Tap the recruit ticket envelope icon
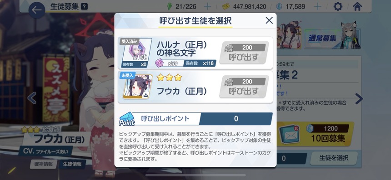The height and width of the screenshot is (180, 391). click(289, 135)
